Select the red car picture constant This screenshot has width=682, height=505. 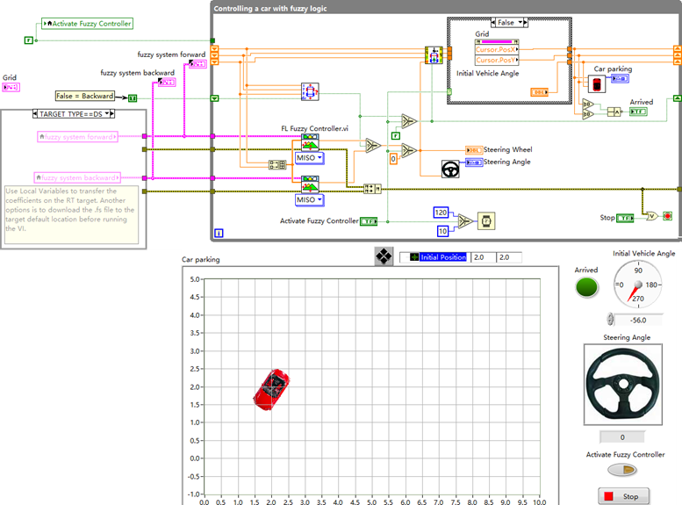pos(597,83)
